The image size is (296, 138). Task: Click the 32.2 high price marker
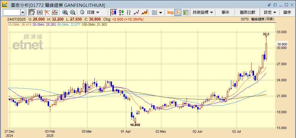pyautogui.click(x=266, y=34)
